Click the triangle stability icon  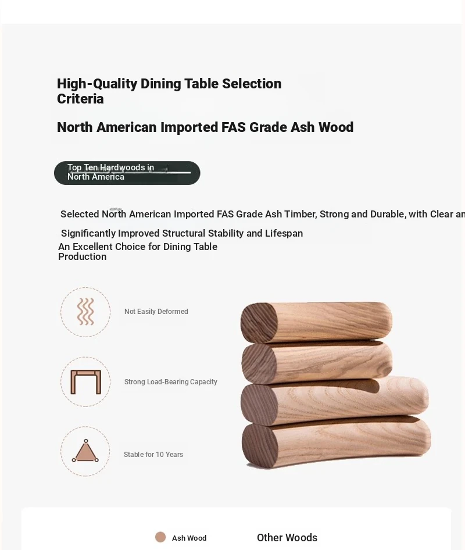tap(85, 452)
